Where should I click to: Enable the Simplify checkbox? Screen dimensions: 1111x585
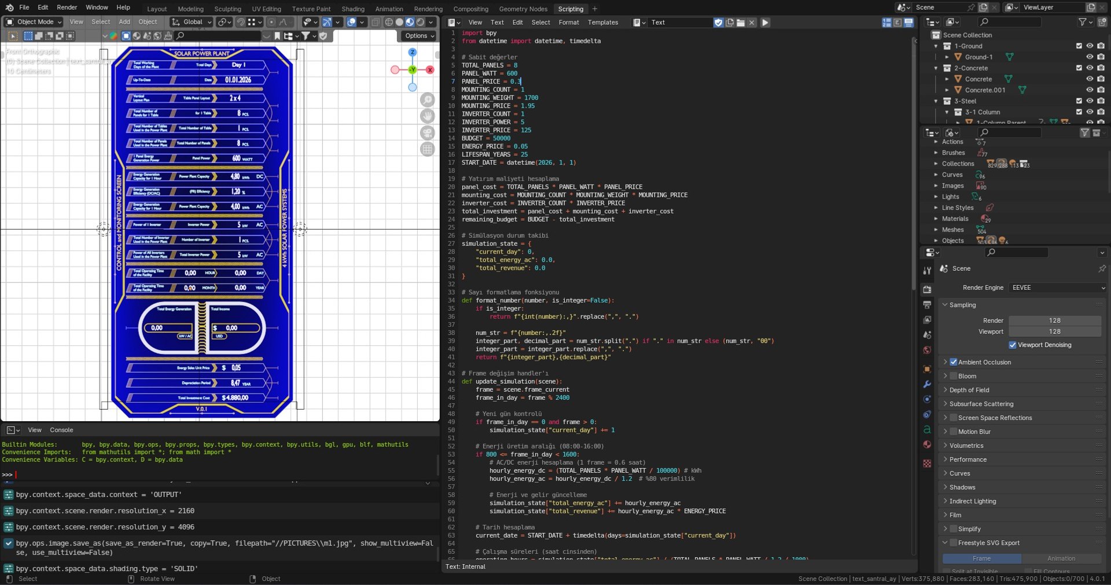[x=954, y=529]
